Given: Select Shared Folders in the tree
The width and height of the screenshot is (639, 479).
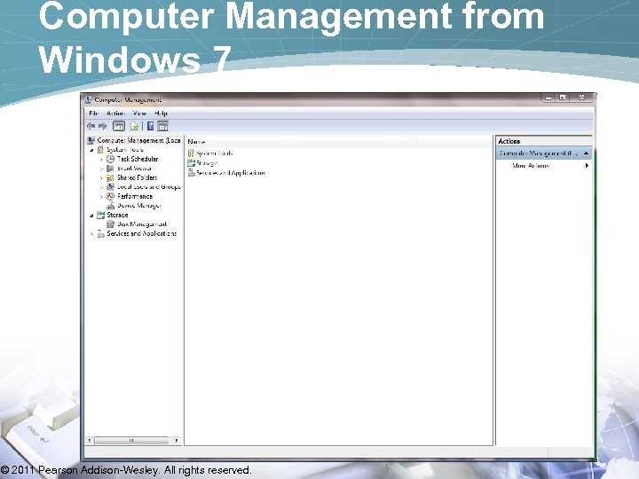Looking at the screenshot, I should 137,177.
